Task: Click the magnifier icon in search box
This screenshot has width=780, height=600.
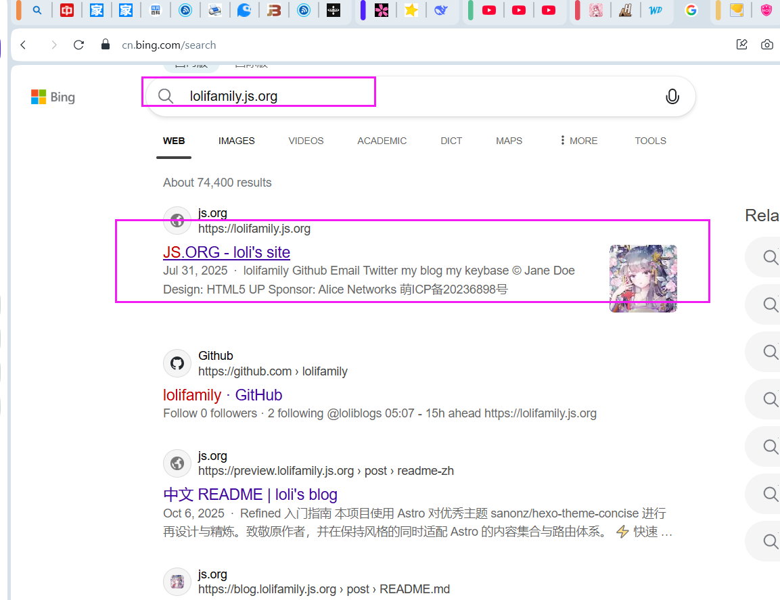Action: [x=166, y=96]
